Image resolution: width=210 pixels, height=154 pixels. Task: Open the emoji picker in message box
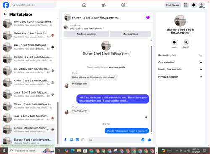(143, 140)
